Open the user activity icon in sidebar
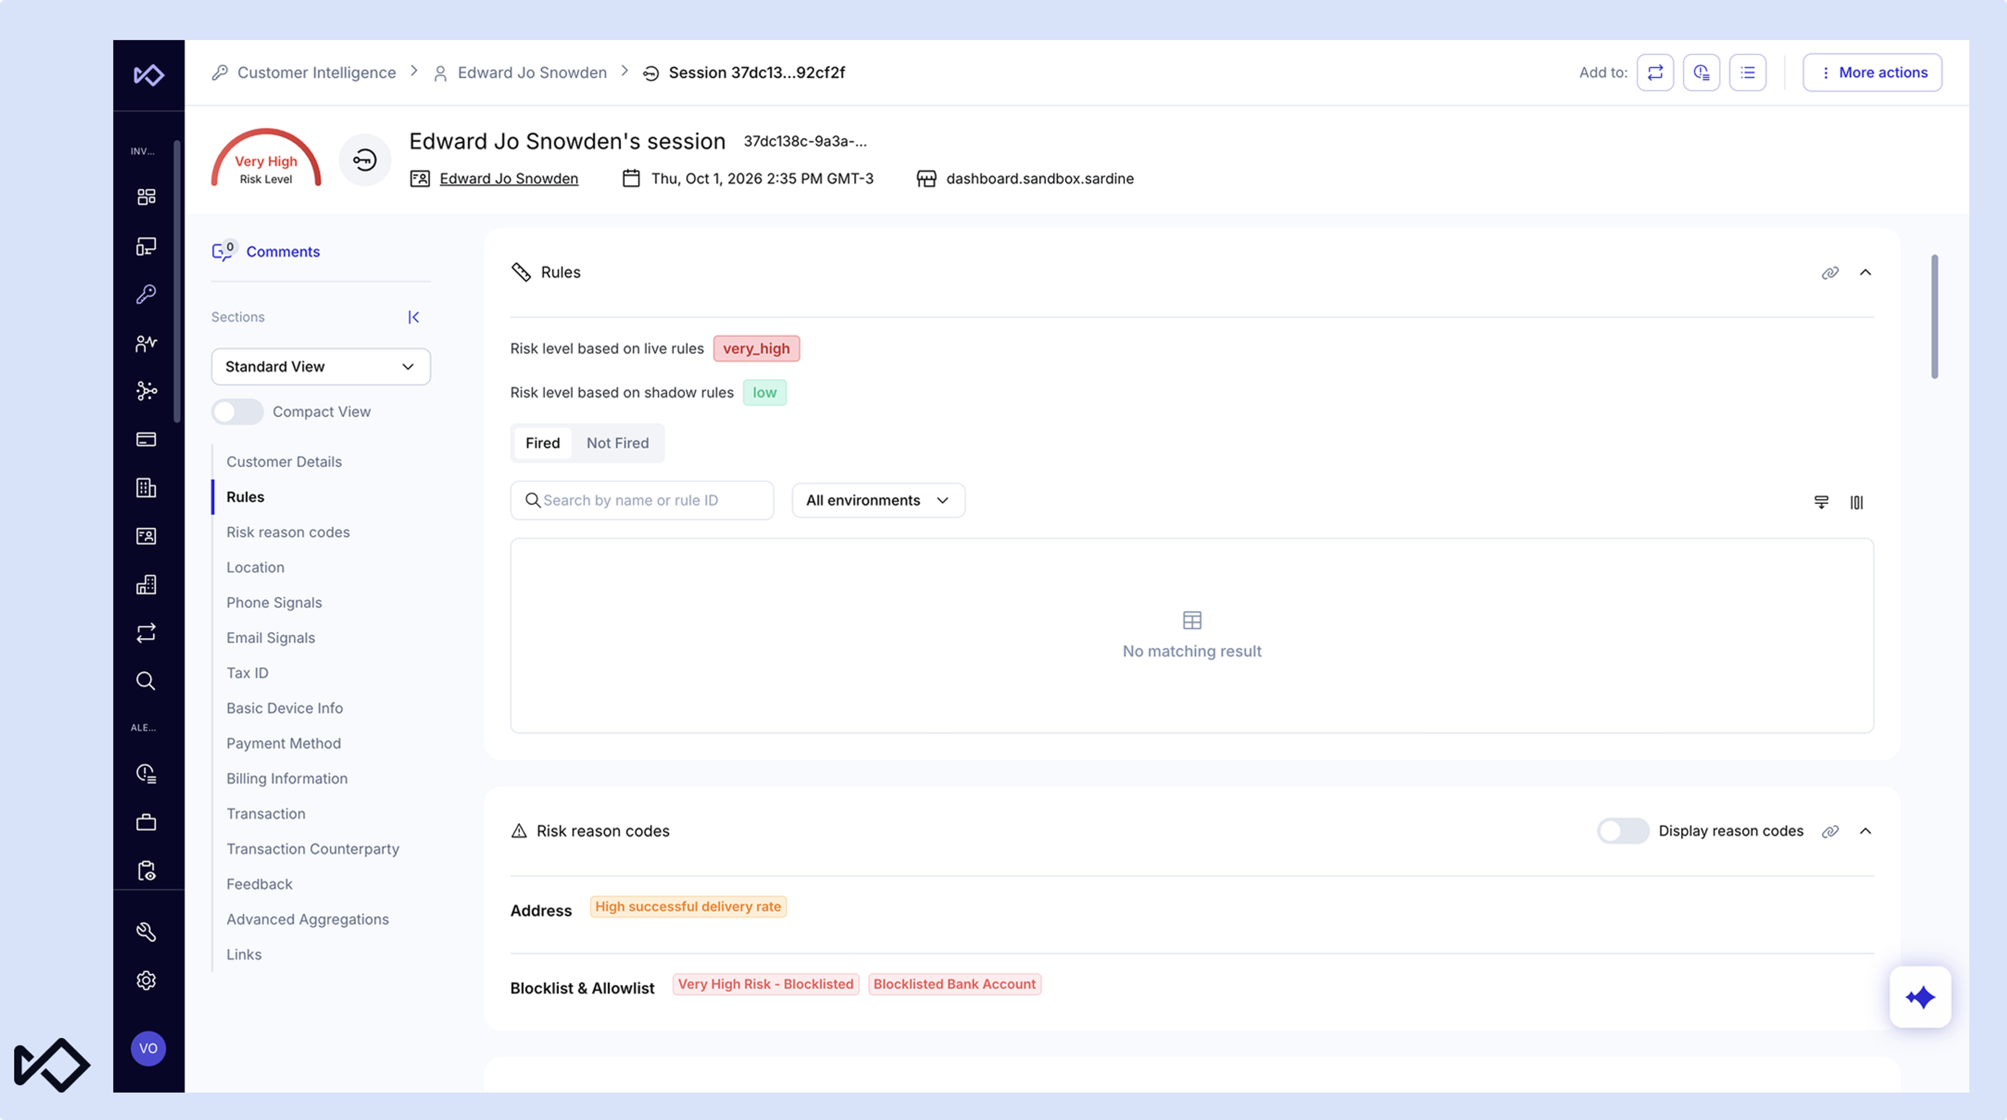 (x=146, y=343)
